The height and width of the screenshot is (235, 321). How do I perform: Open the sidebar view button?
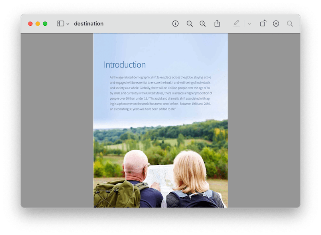point(61,24)
